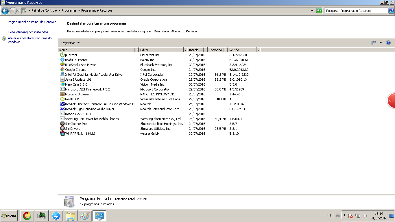Open the Organizar dropdown menu
The height and width of the screenshot is (222, 395).
click(x=70, y=43)
